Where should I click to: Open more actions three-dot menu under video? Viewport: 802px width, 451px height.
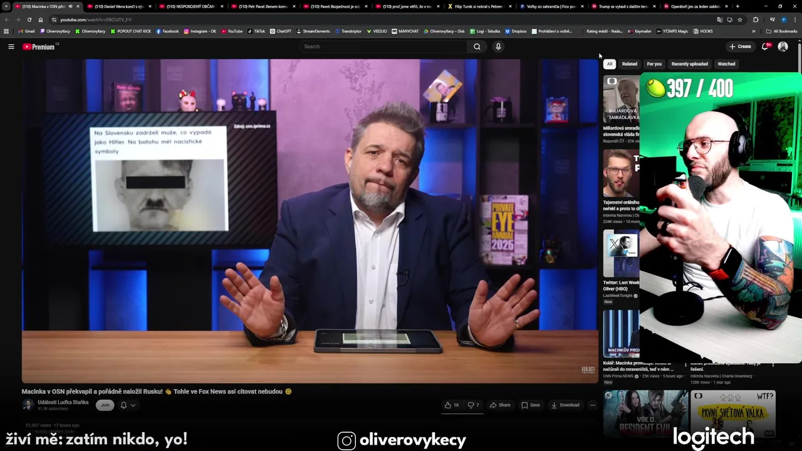592,405
